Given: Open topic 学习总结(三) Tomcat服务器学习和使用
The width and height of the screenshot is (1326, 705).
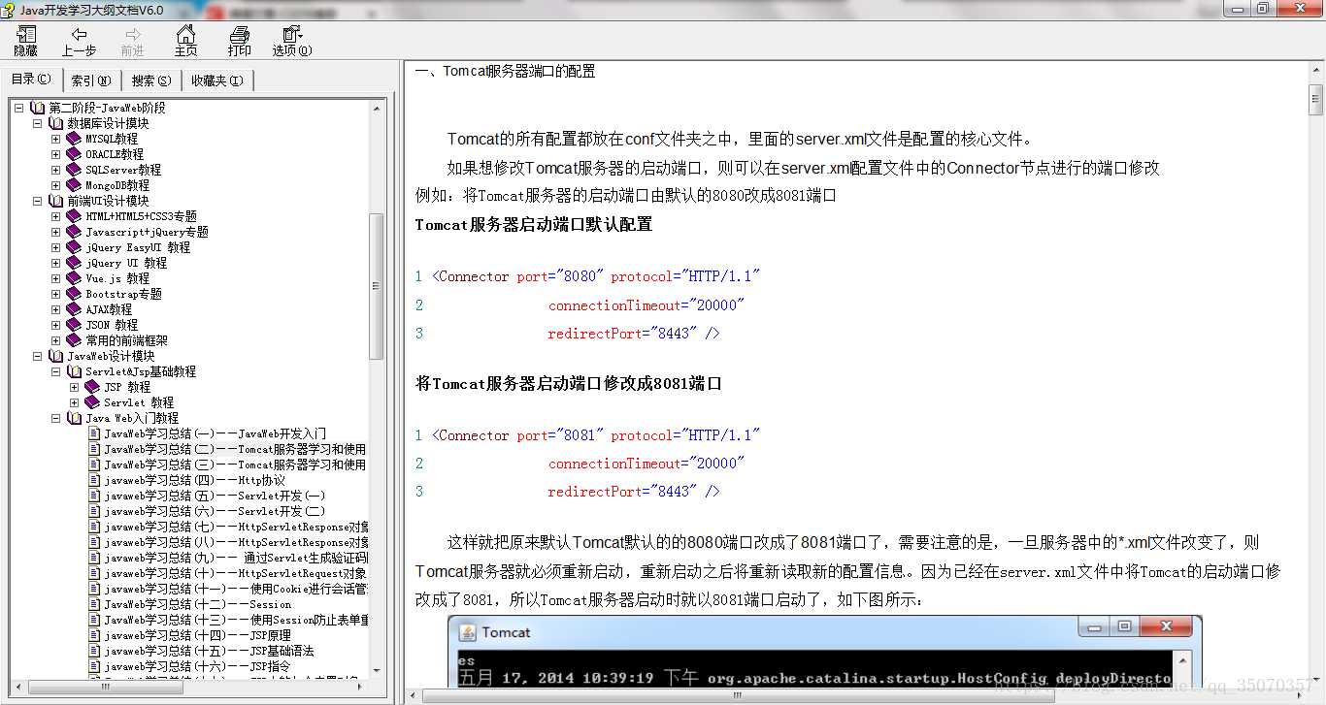Looking at the screenshot, I should coord(235,465).
